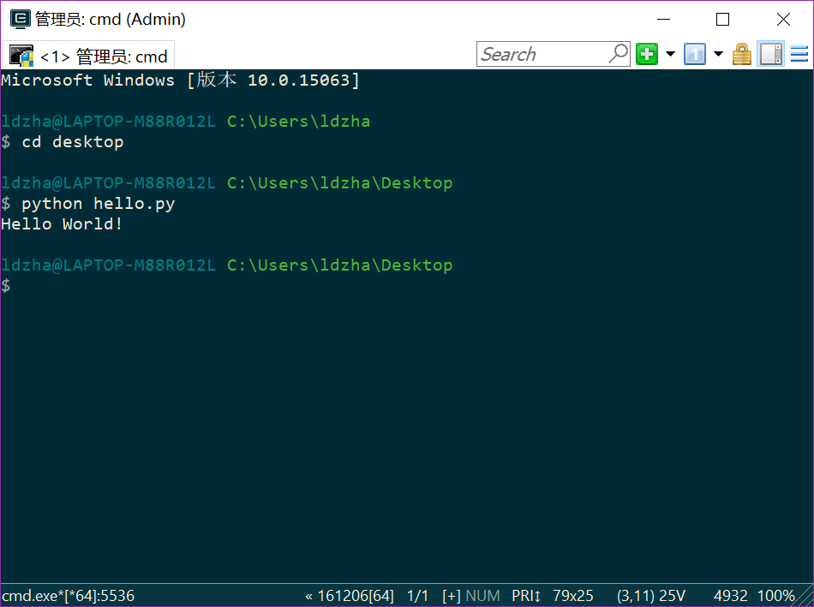Image resolution: width=814 pixels, height=607 pixels.
Task: Maximize the cmd (Admin) window
Action: point(722,19)
